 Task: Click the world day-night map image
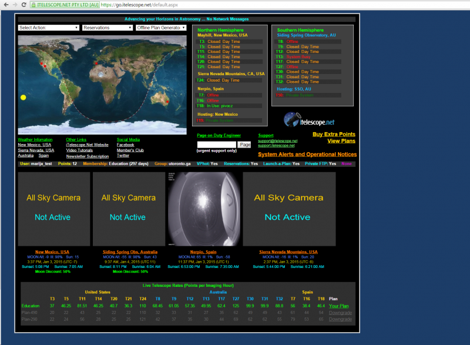102,85
